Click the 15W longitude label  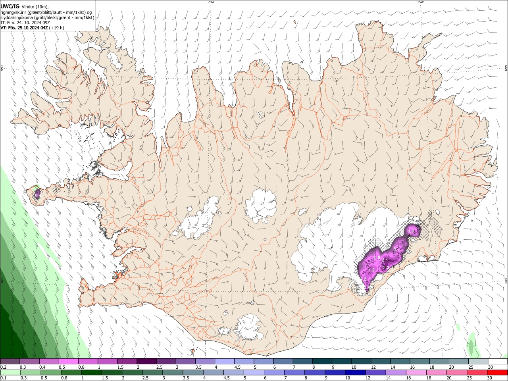420,2
